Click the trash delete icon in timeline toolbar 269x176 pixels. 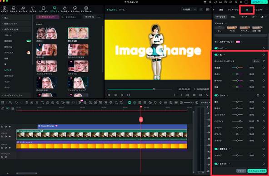pyautogui.click(x=27, y=103)
